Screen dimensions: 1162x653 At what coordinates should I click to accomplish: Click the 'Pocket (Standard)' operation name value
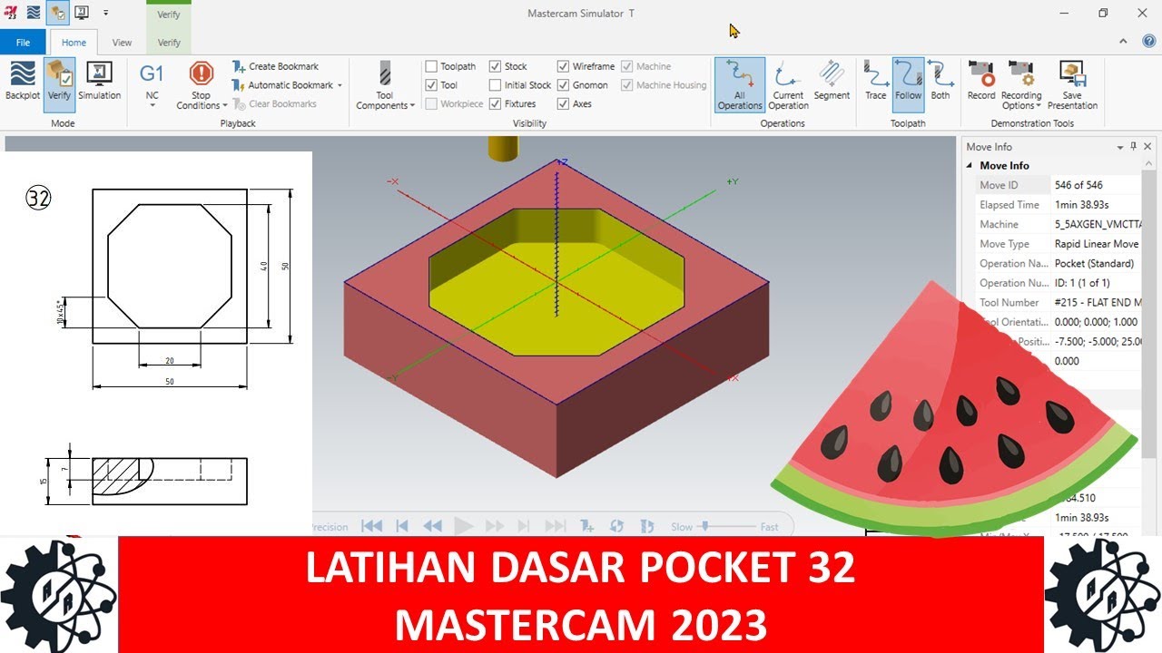click(1094, 264)
